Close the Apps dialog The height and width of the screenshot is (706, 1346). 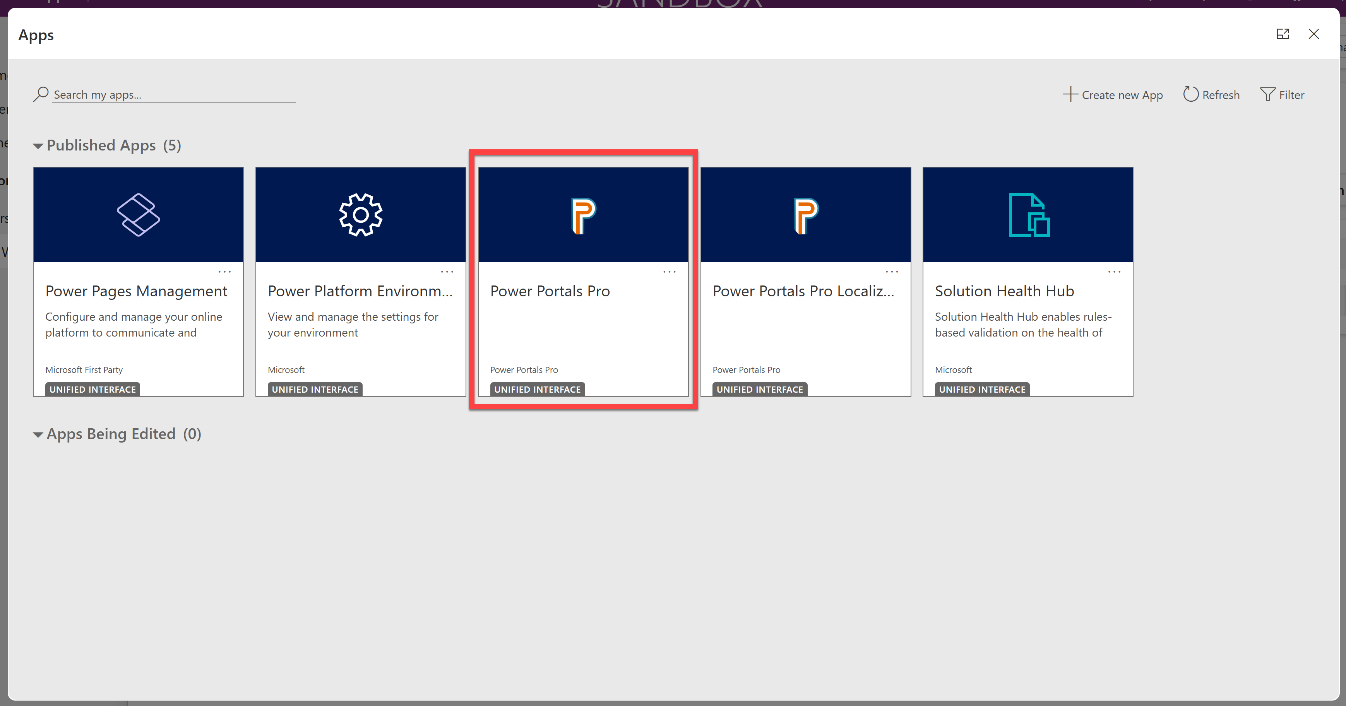click(x=1313, y=34)
